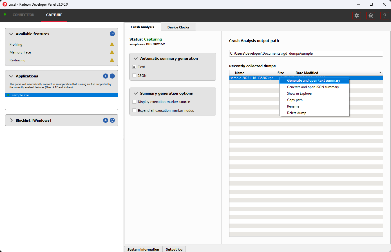Screen dimensions: 391x252
Task: Click the Memory Trace feature row
Action: [62, 52]
